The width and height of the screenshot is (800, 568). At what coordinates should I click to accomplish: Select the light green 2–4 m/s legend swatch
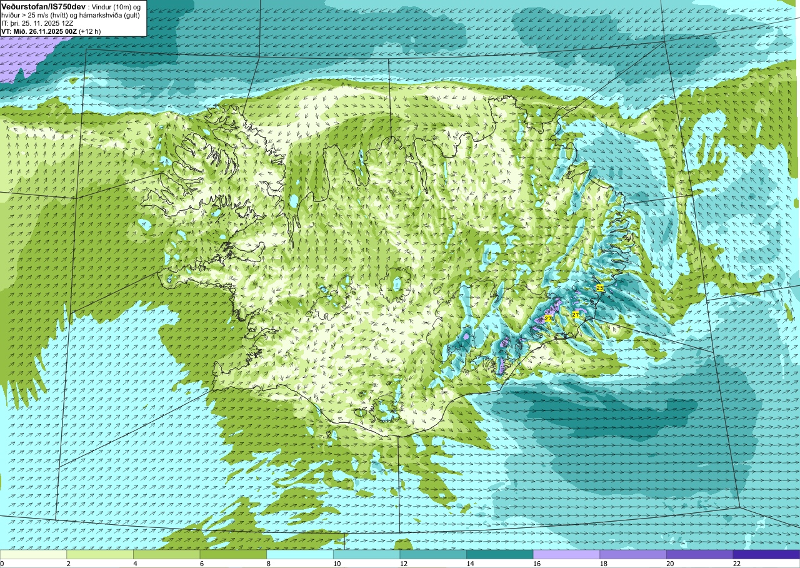pos(100,554)
